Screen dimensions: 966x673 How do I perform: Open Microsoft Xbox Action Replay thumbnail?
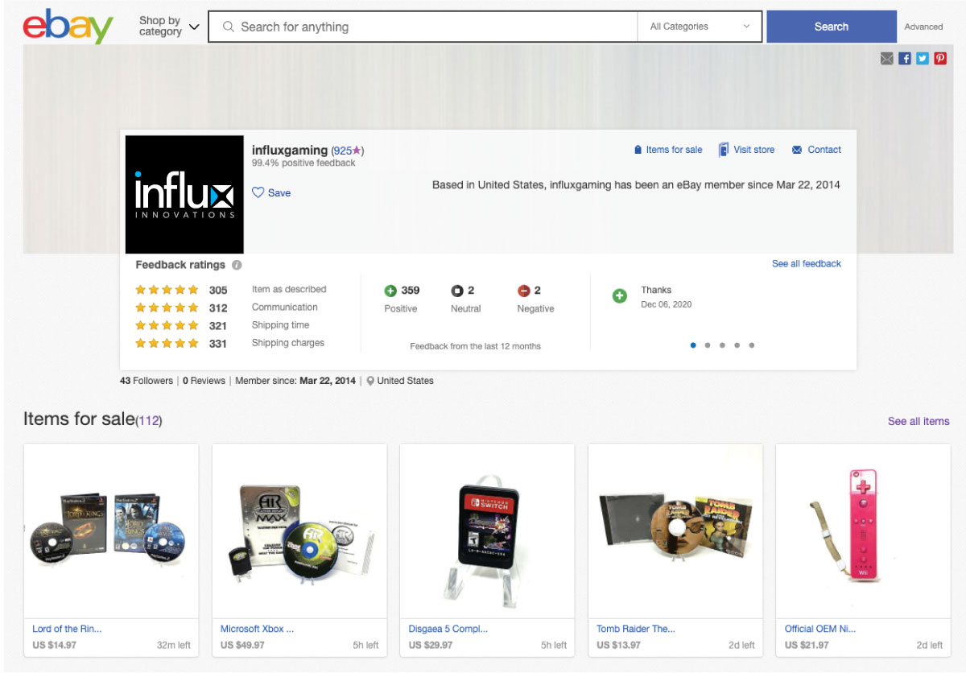click(299, 531)
